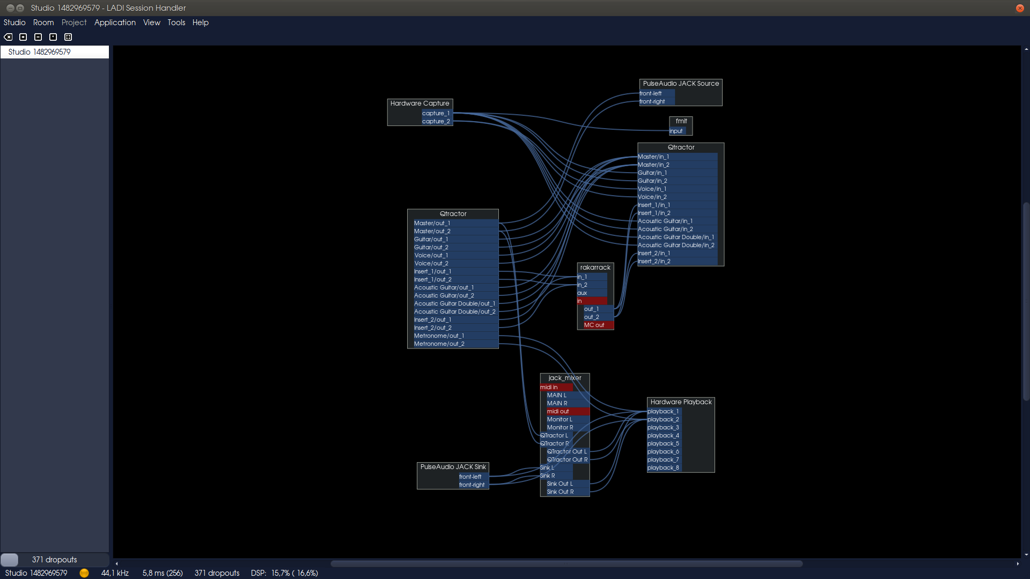Zoom out of the canvas

tap(38, 37)
